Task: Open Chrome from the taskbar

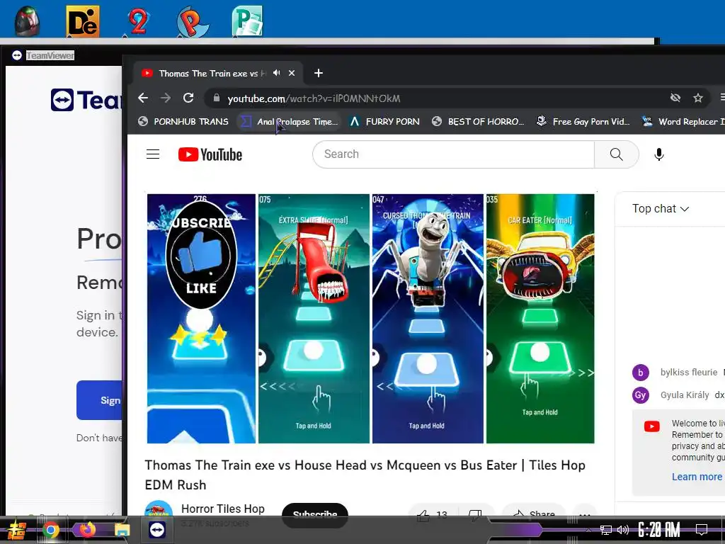Action: [51, 530]
